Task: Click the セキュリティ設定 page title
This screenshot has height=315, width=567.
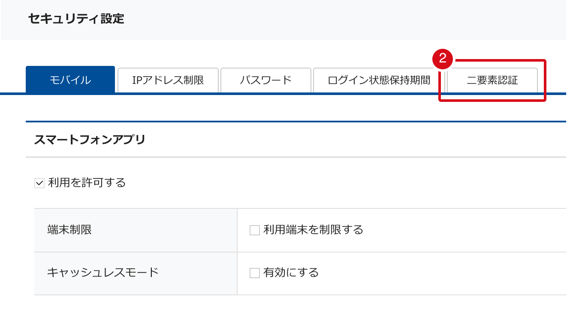Action: pos(76,19)
